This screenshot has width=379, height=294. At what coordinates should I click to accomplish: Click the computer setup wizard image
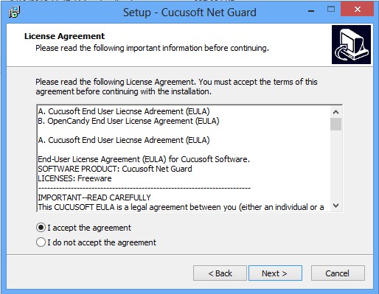coord(351,45)
